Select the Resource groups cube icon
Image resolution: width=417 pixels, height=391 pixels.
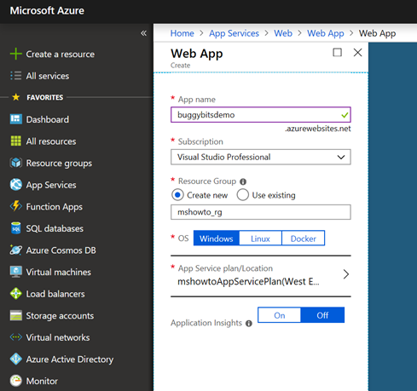point(16,163)
